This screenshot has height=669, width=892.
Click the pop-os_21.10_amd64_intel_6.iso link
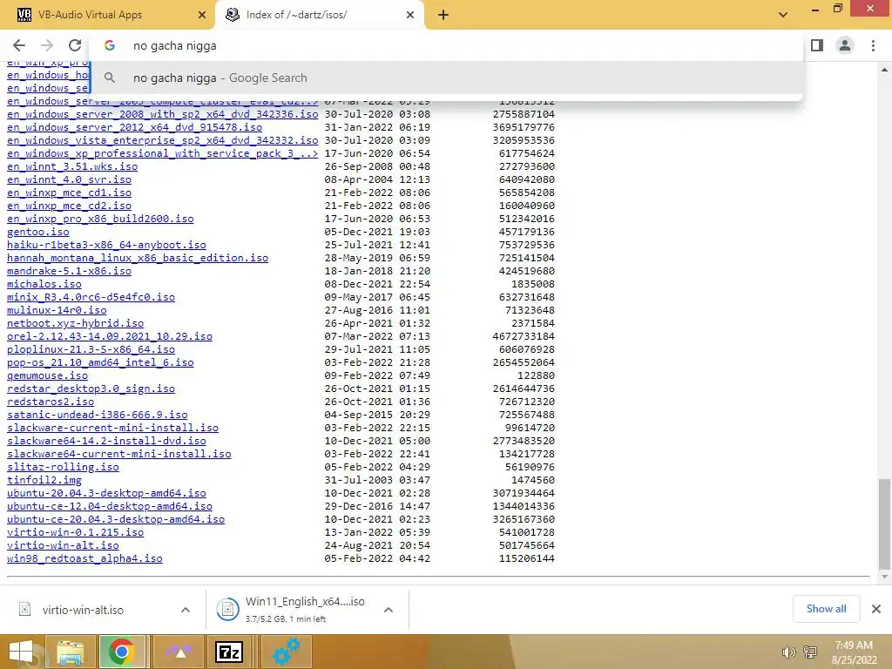(x=100, y=363)
